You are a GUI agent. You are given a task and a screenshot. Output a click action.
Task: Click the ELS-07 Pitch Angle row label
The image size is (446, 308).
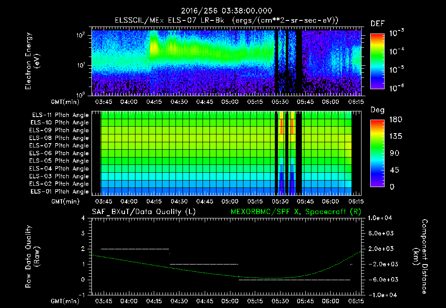(59, 146)
